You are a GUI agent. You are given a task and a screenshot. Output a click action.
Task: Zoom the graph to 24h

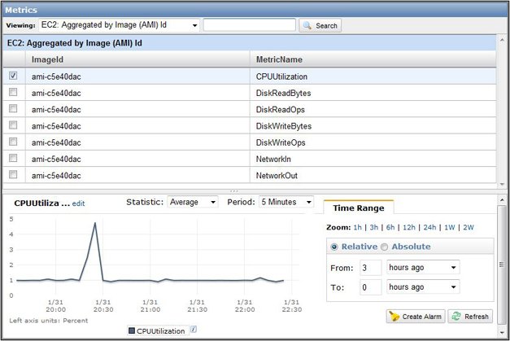point(429,227)
